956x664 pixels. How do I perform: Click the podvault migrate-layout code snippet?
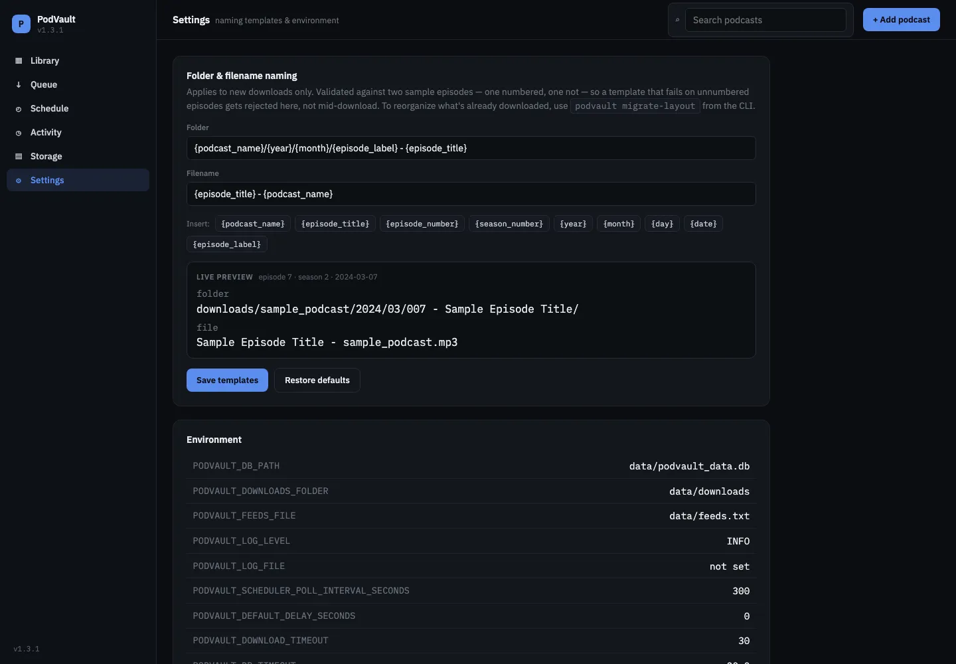click(x=635, y=106)
